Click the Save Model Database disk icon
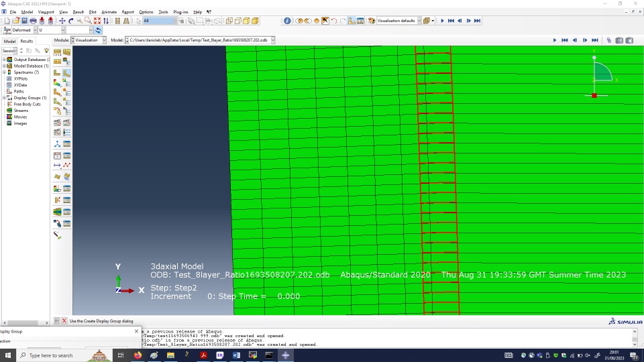The width and height of the screenshot is (644, 362). [24, 21]
